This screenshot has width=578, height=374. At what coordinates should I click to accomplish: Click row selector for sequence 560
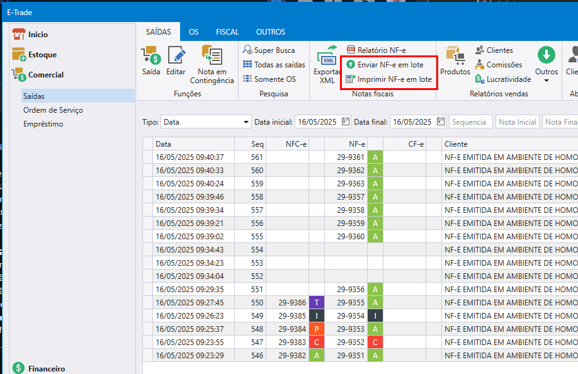(x=148, y=170)
